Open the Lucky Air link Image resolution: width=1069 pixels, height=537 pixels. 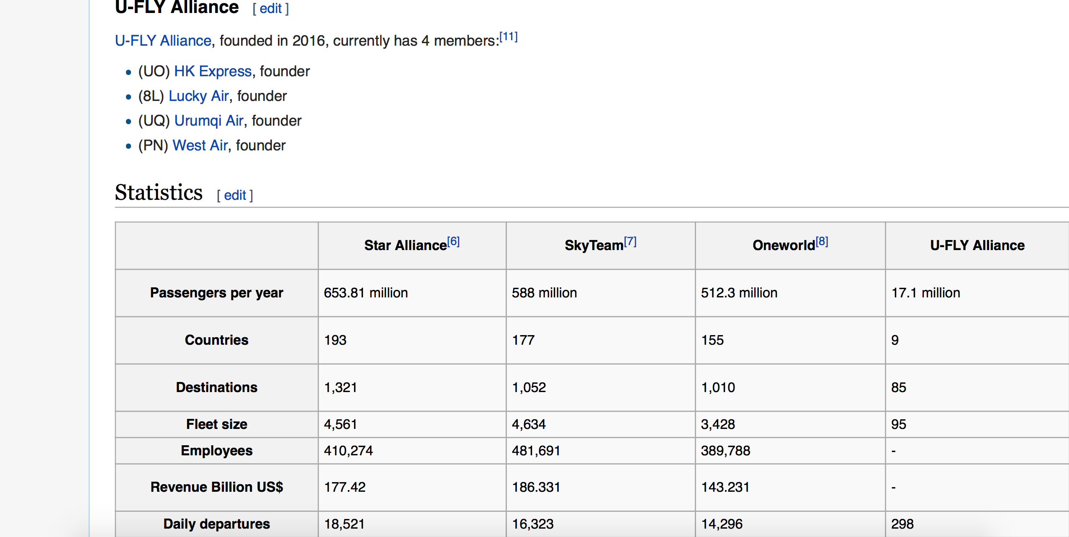pyautogui.click(x=198, y=96)
